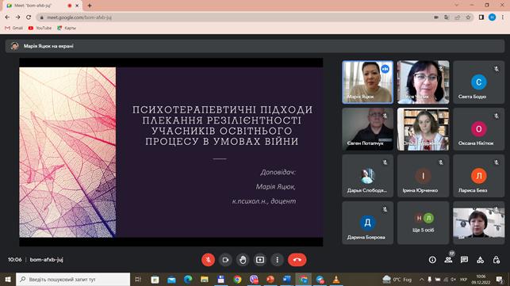The height and width of the screenshot is (286, 510).
Task: Select the Лариса Бевз participant tile
Action: coord(479,176)
